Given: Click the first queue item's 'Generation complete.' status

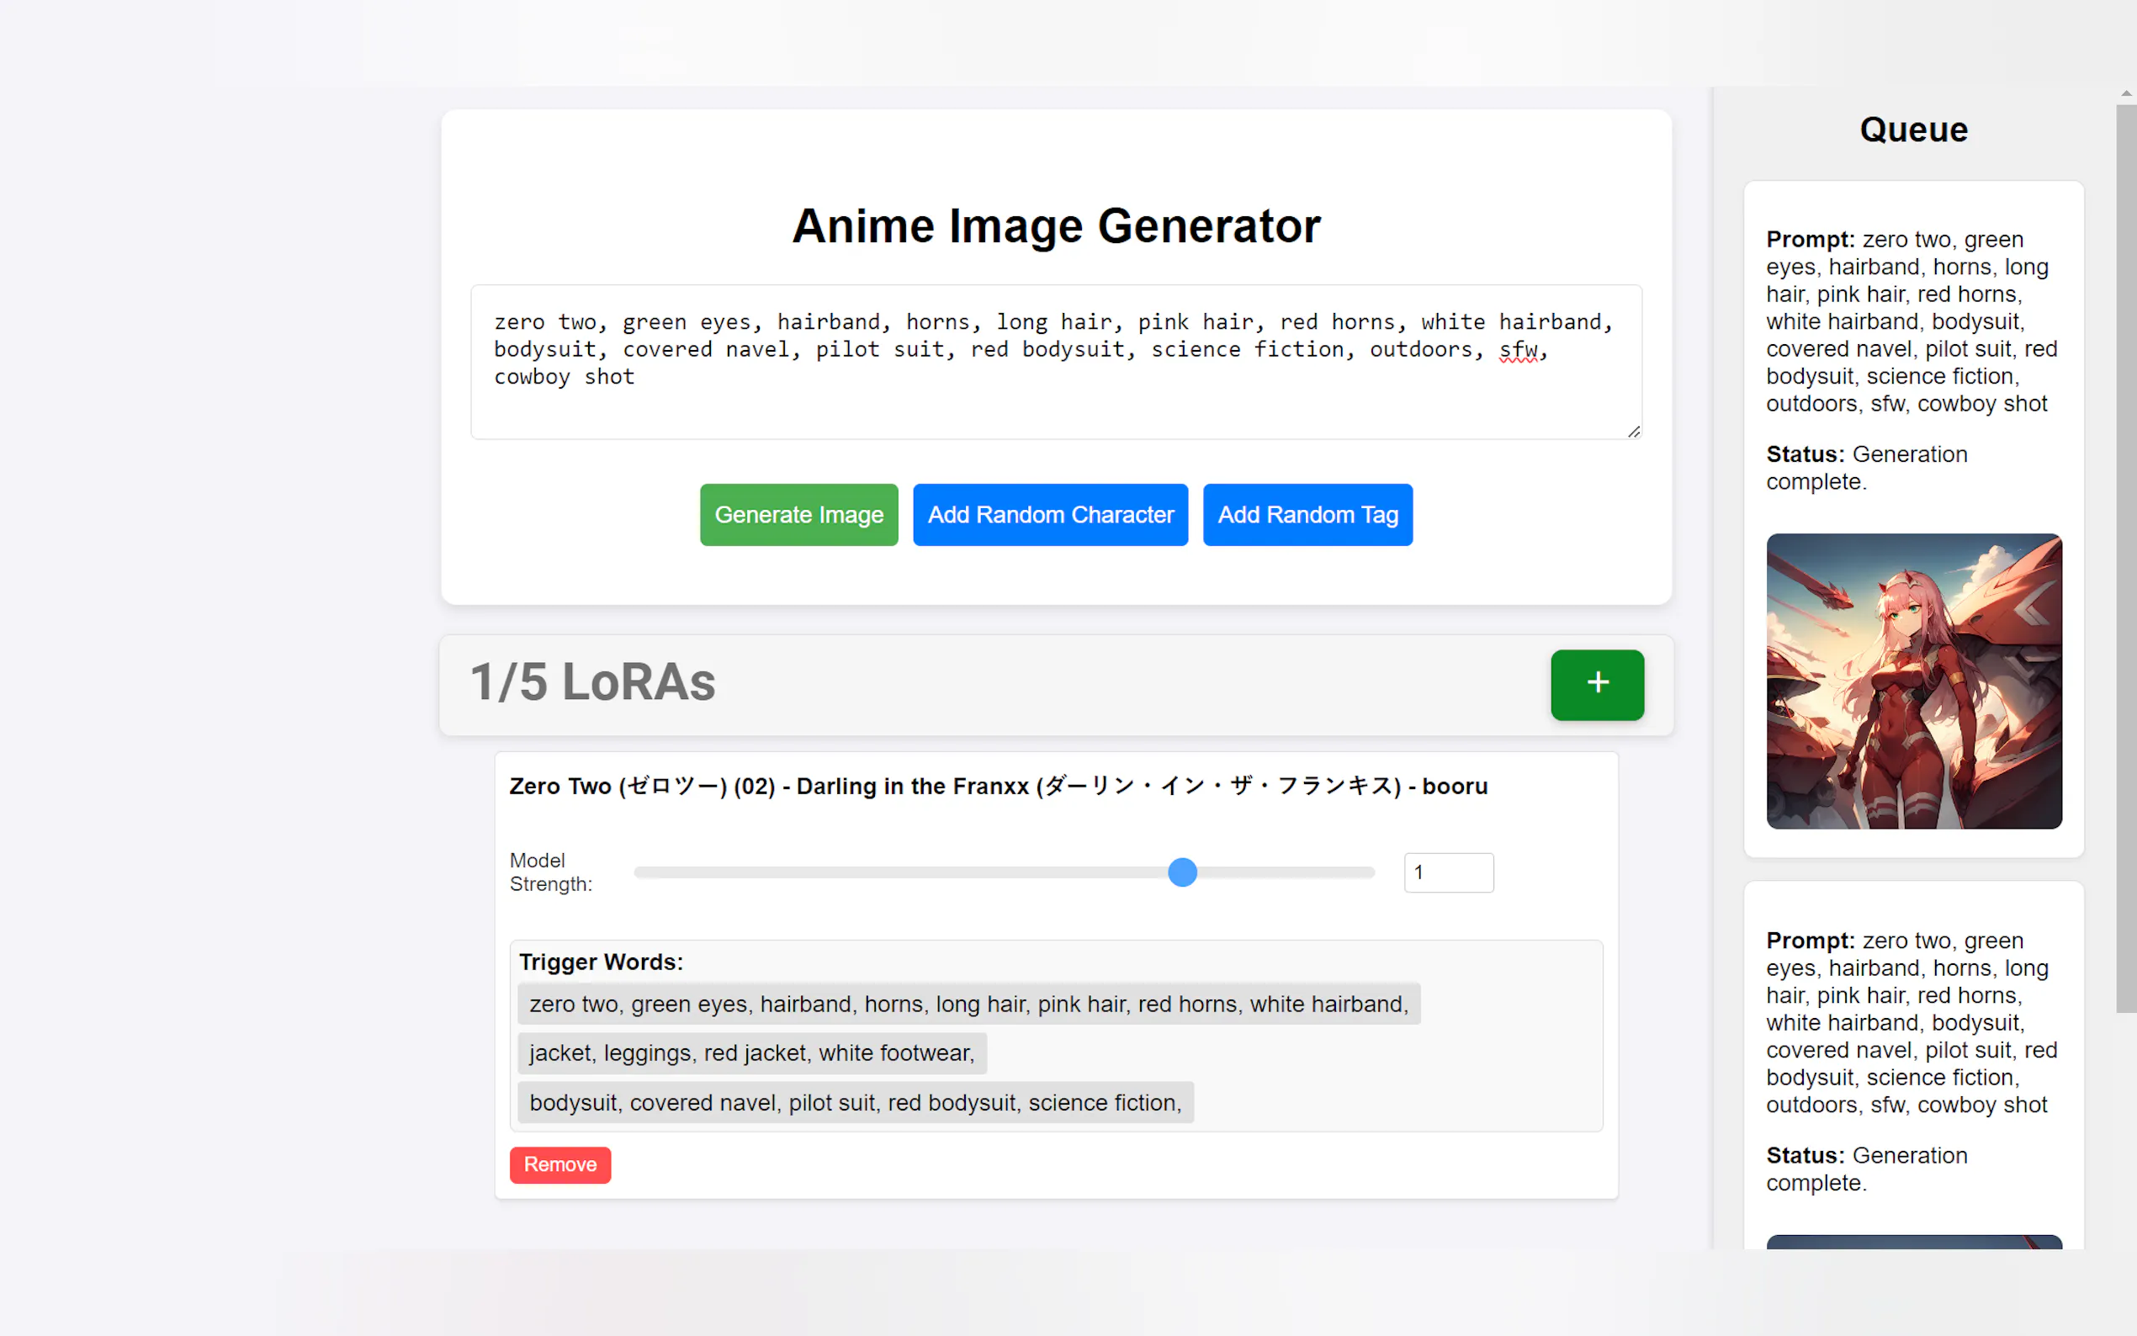Looking at the screenshot, I should (1867, 468).
